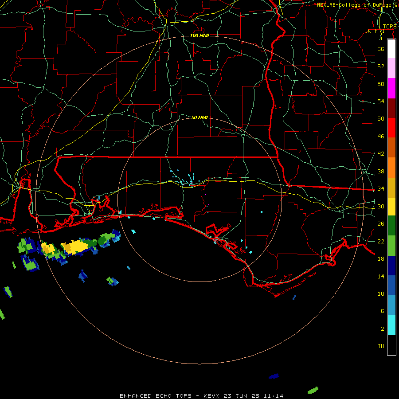Click the 58 value on the legend
This screenshot has width=399, height=399.
381,84
